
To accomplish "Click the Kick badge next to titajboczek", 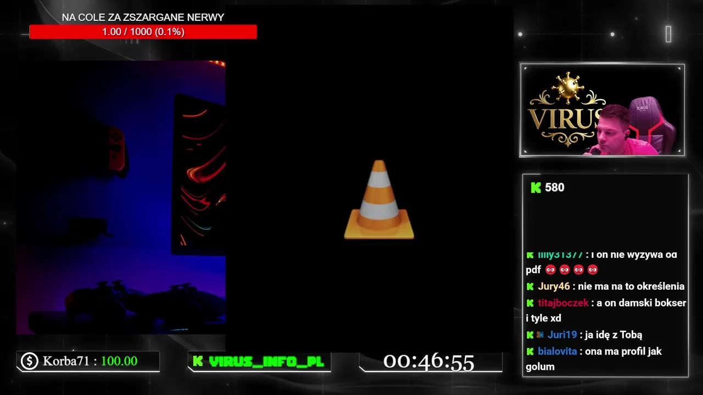I will pyautogui.click(x=530, y=303).
